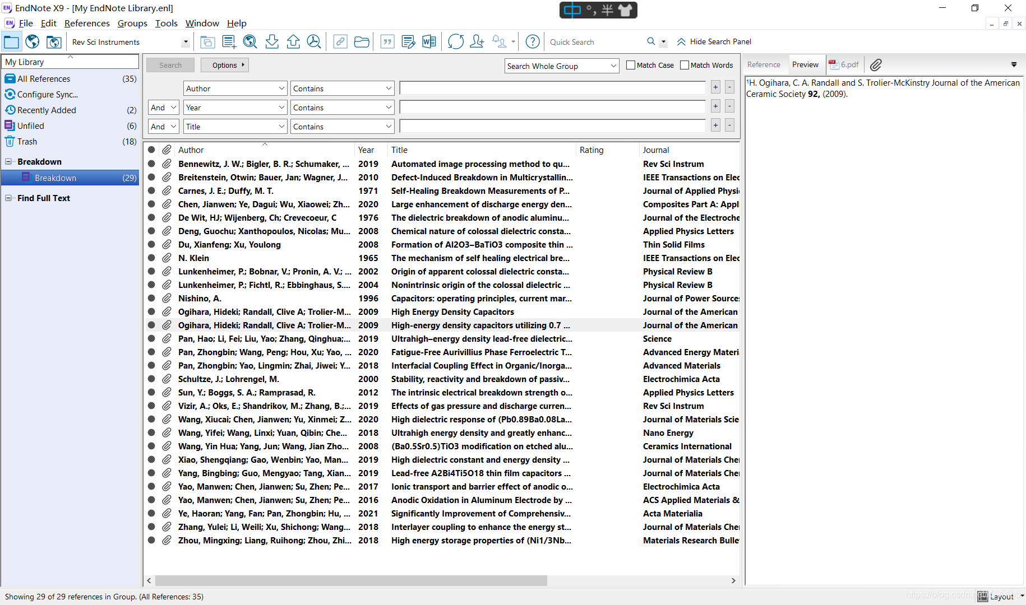Image resolution: width=1026 pixels, height=605 pixels.
Task: Enable the Match Words checkbox
Action: tap(684, 65)
